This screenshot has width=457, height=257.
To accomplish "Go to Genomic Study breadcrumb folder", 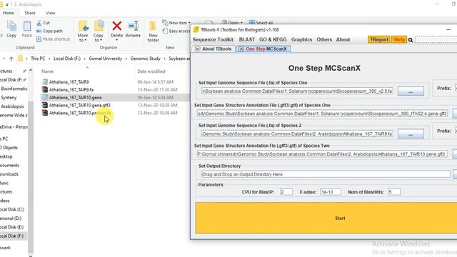I will pyautogui.click(x=146, y=59).
